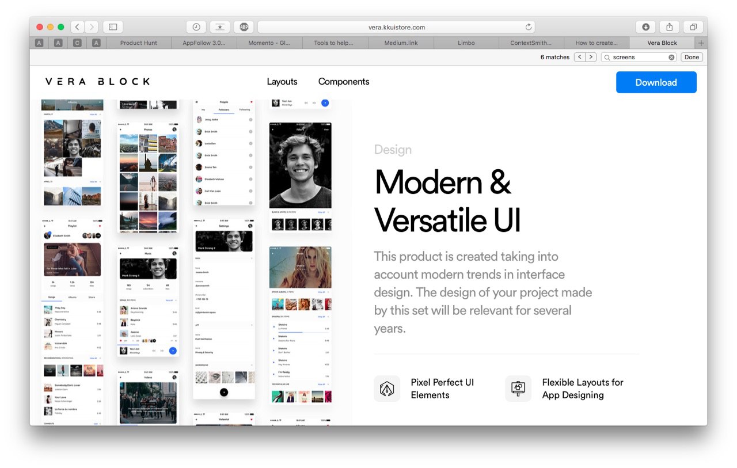Click the Vera Block logo
This screenshot has width=737, height=468.
(x=98, y=82)
